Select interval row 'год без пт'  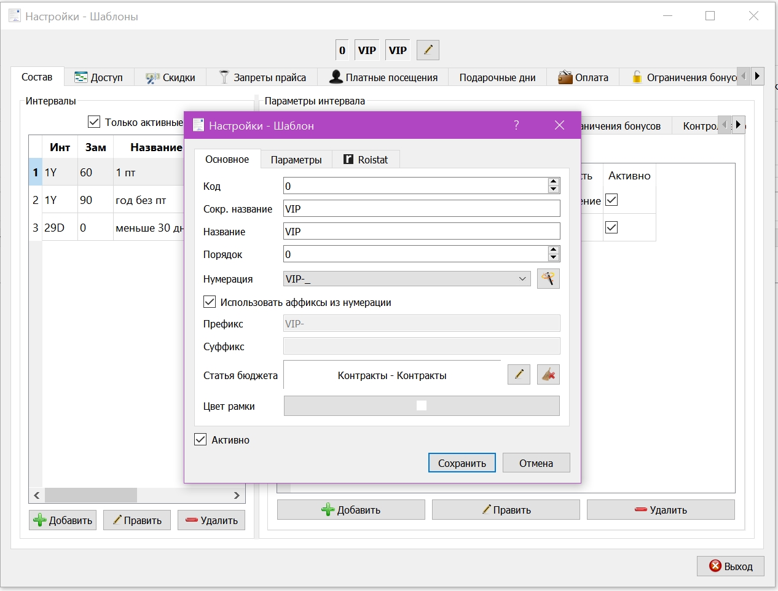point(108,200)
